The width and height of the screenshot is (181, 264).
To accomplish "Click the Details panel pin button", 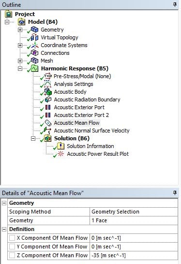I will [175, 193].
